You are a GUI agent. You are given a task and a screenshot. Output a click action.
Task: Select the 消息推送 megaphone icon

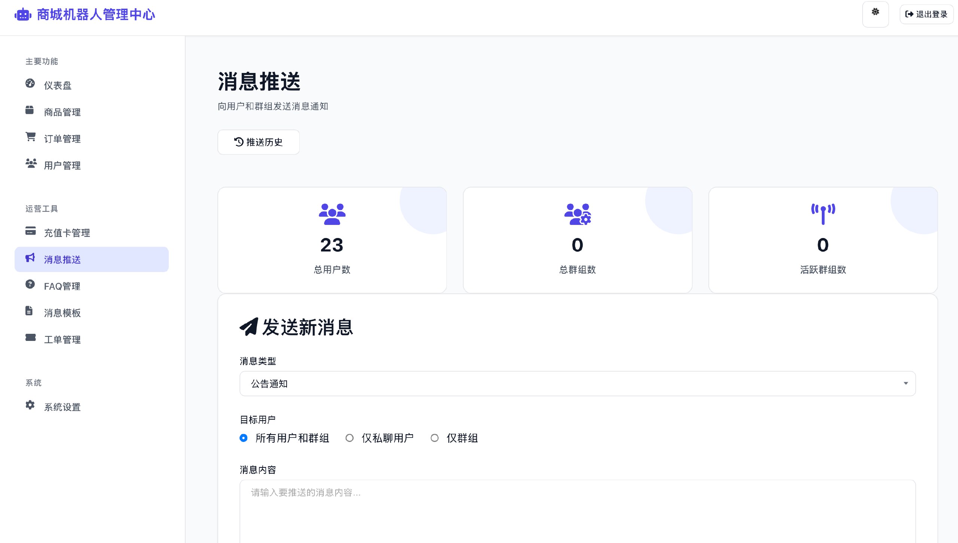30,259
